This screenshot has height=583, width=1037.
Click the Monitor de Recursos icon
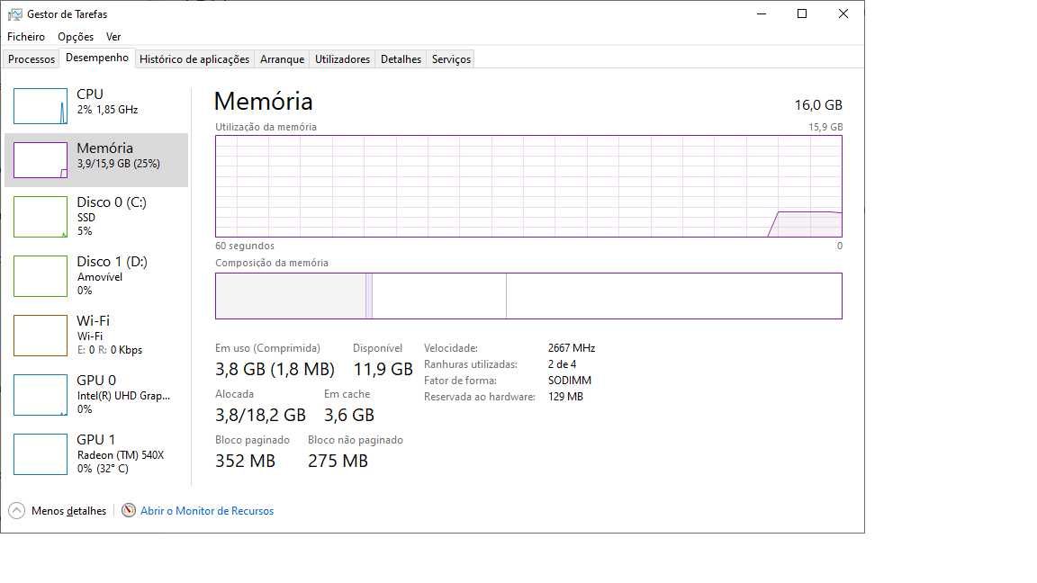(x=129, y=510)
